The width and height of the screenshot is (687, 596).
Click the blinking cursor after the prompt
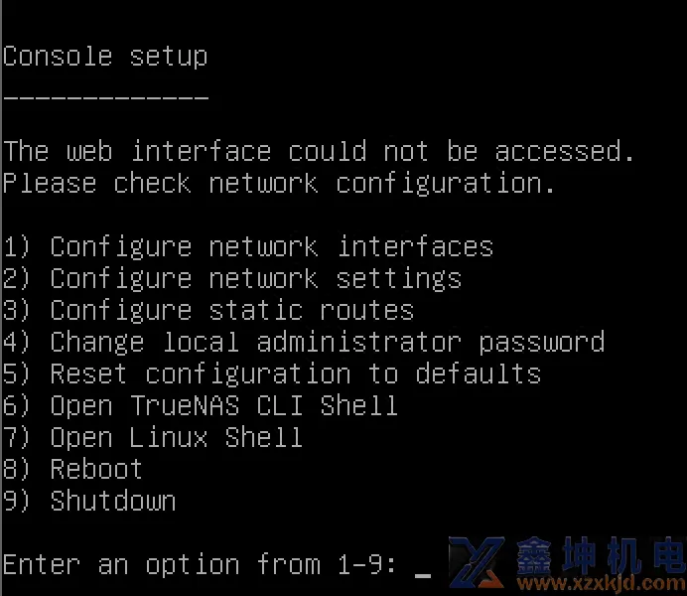423,570
